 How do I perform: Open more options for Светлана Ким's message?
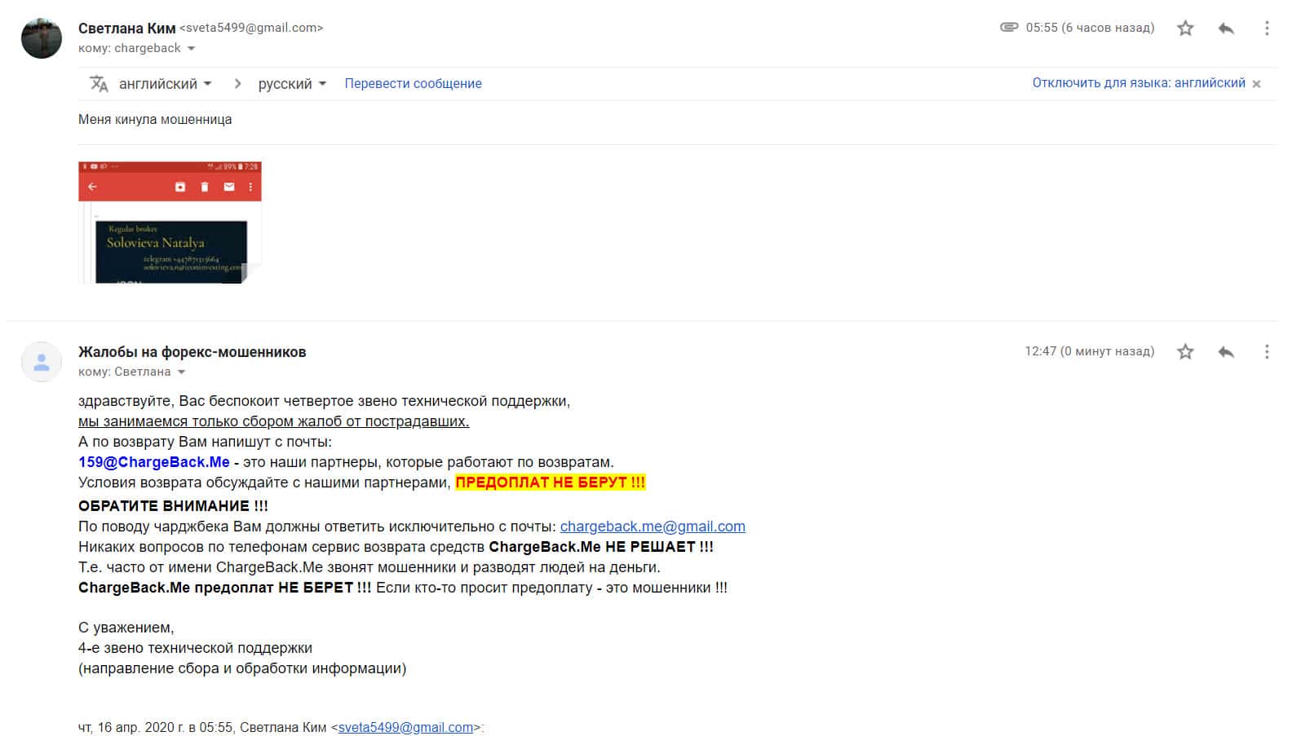(x=1266, y=29)
